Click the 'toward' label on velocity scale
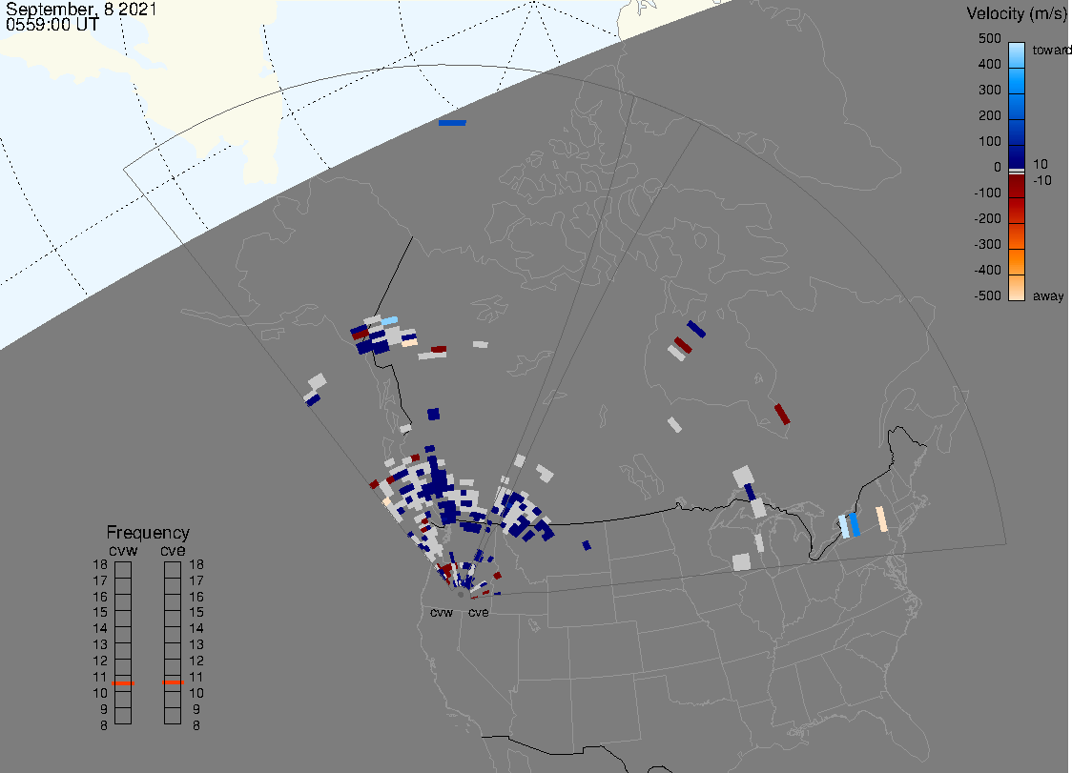This screenshot has height=773, width=1072. 1053,50
